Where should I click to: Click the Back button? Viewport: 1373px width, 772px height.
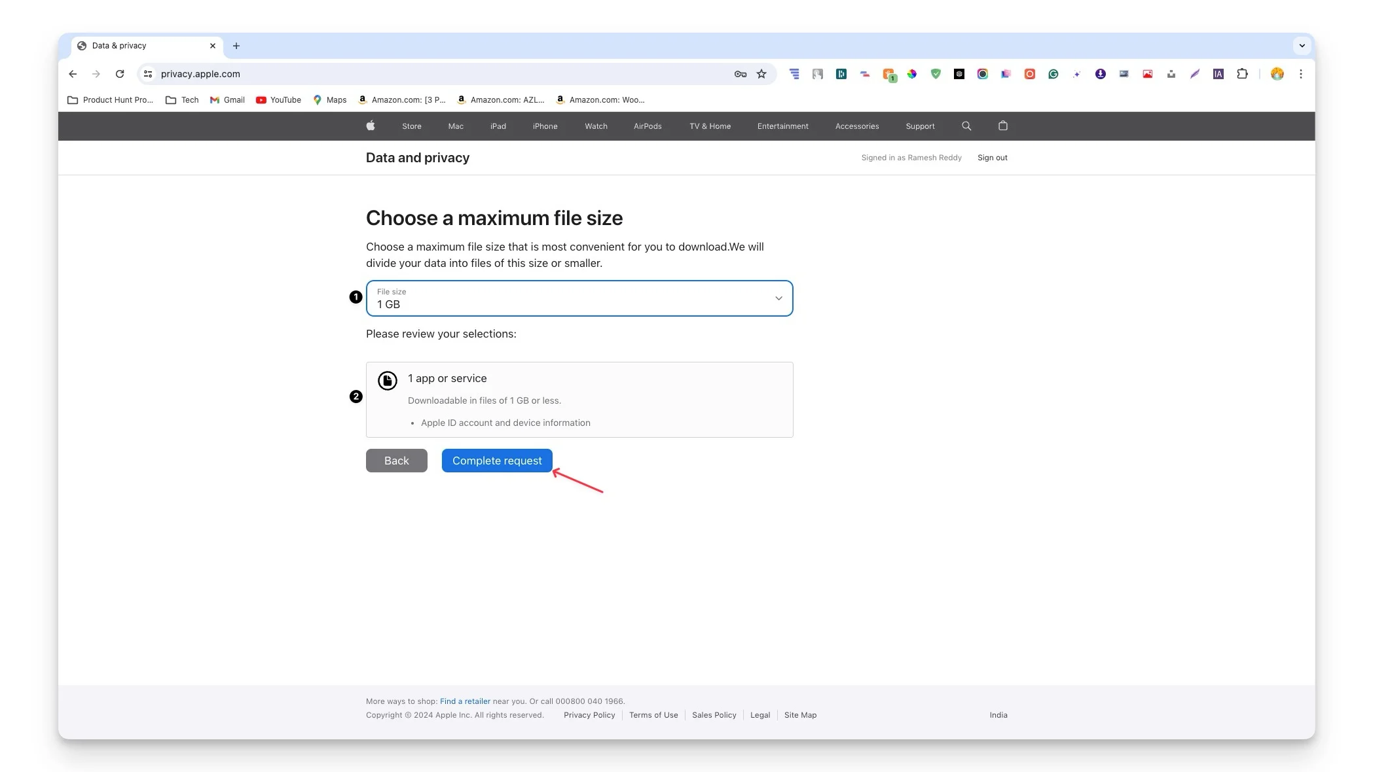point(396,460)
